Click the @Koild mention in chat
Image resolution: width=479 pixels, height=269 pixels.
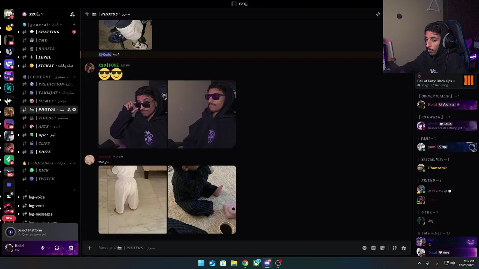[x=105, y=55]
